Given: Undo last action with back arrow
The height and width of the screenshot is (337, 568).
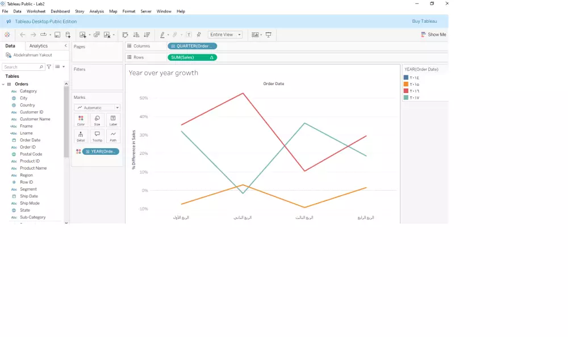Looking at the screenshot, I should point(23,35).
